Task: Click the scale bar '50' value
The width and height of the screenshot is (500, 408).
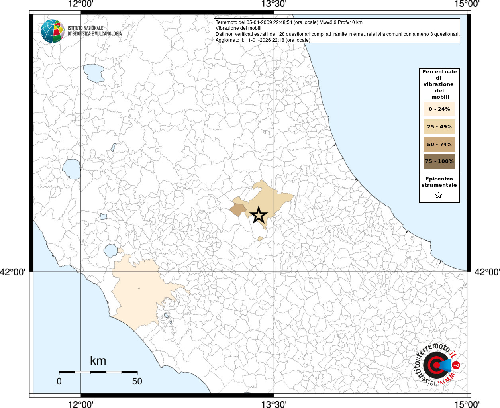Action: tap(137, 381)
